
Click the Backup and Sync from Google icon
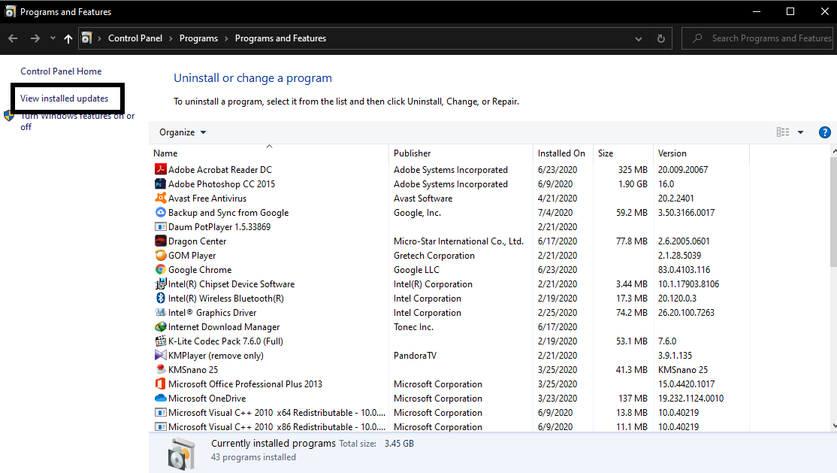(x=160, y=212)
